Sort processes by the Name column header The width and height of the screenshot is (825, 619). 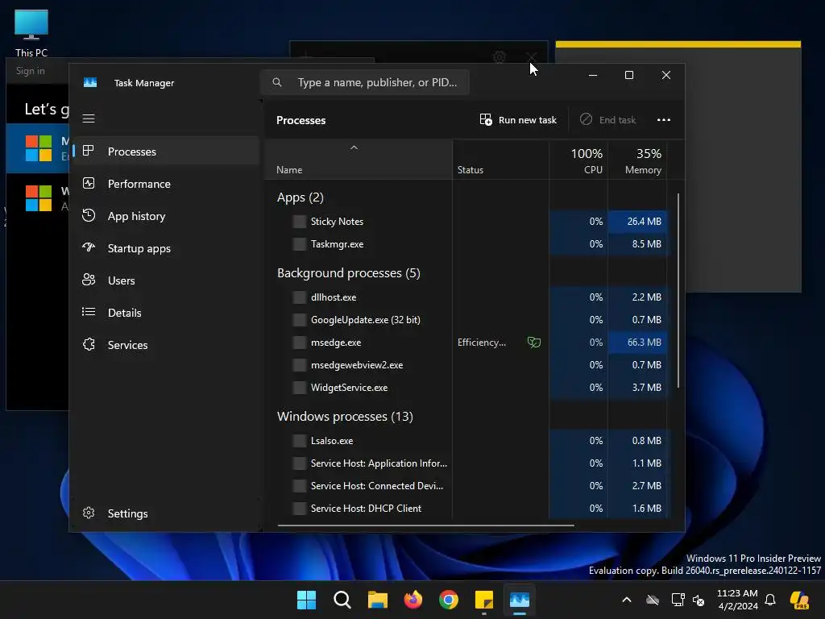tap(358, 160)
